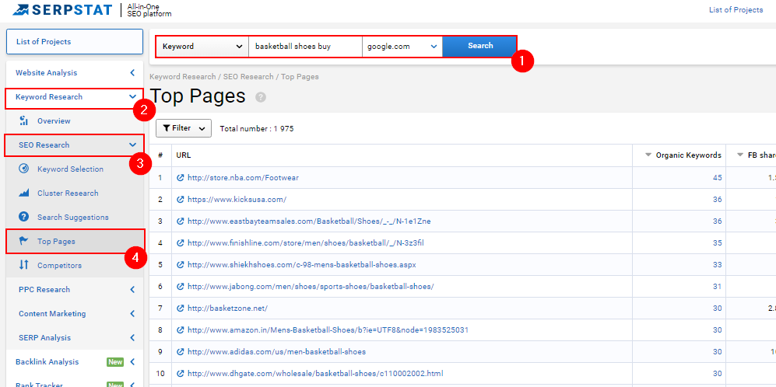Open external link icon for basketzone.net row
The image size is (776, 387).
click(x=181, y=308)
